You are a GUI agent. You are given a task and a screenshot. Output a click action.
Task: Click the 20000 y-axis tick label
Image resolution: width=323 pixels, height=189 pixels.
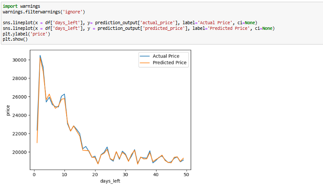(20, 152)
